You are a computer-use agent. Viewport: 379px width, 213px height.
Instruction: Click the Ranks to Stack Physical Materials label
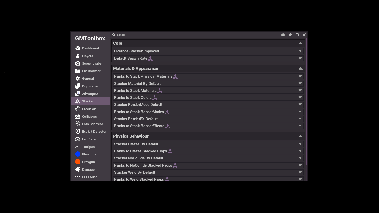click(143, 76)
